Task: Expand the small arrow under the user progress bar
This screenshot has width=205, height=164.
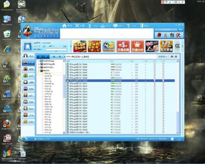Action: click(x=56, y=51)
